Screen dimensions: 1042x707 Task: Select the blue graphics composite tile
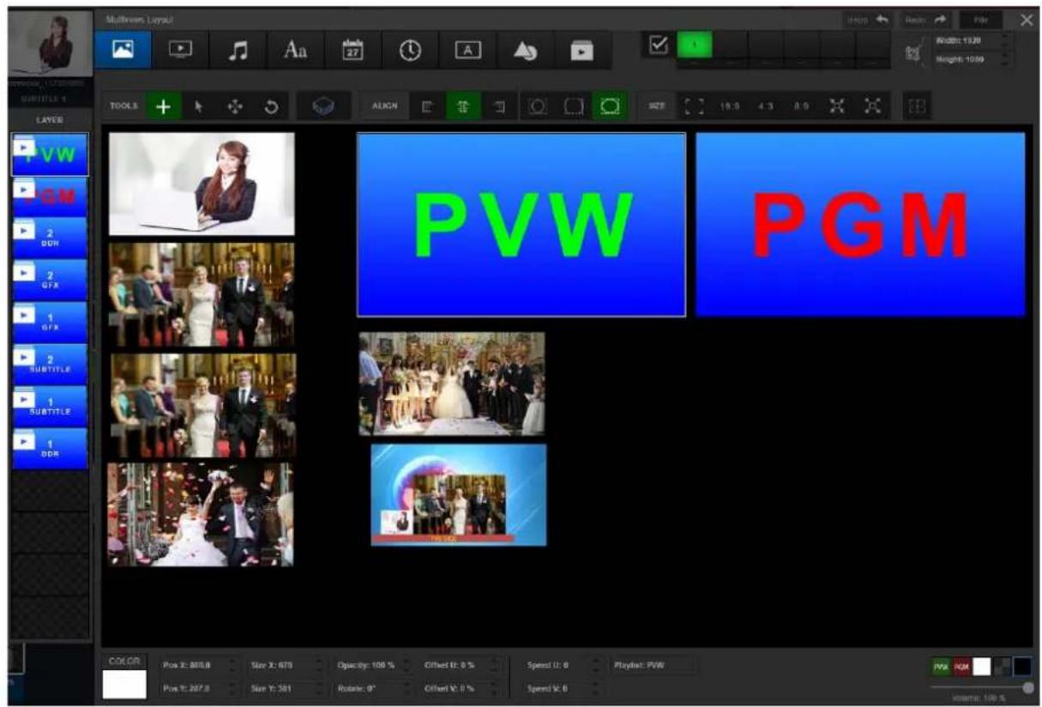(x=459, y=494)
